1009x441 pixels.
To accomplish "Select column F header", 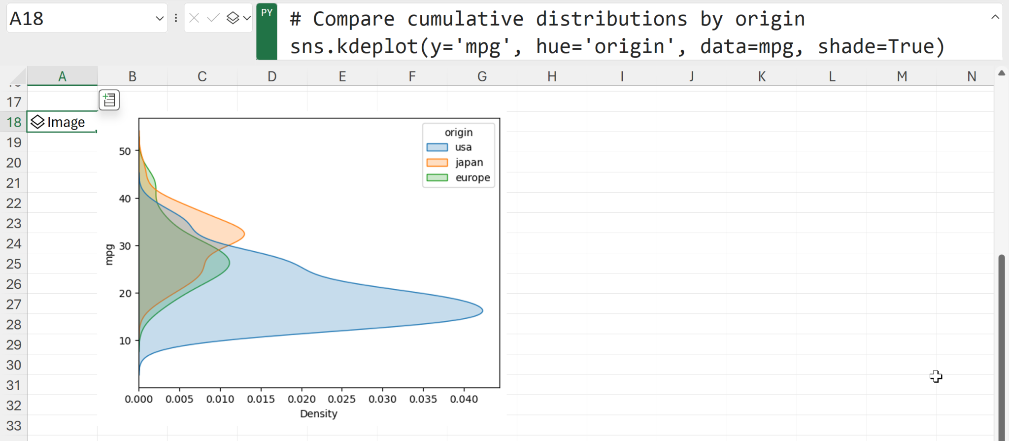I will (412, 76).
